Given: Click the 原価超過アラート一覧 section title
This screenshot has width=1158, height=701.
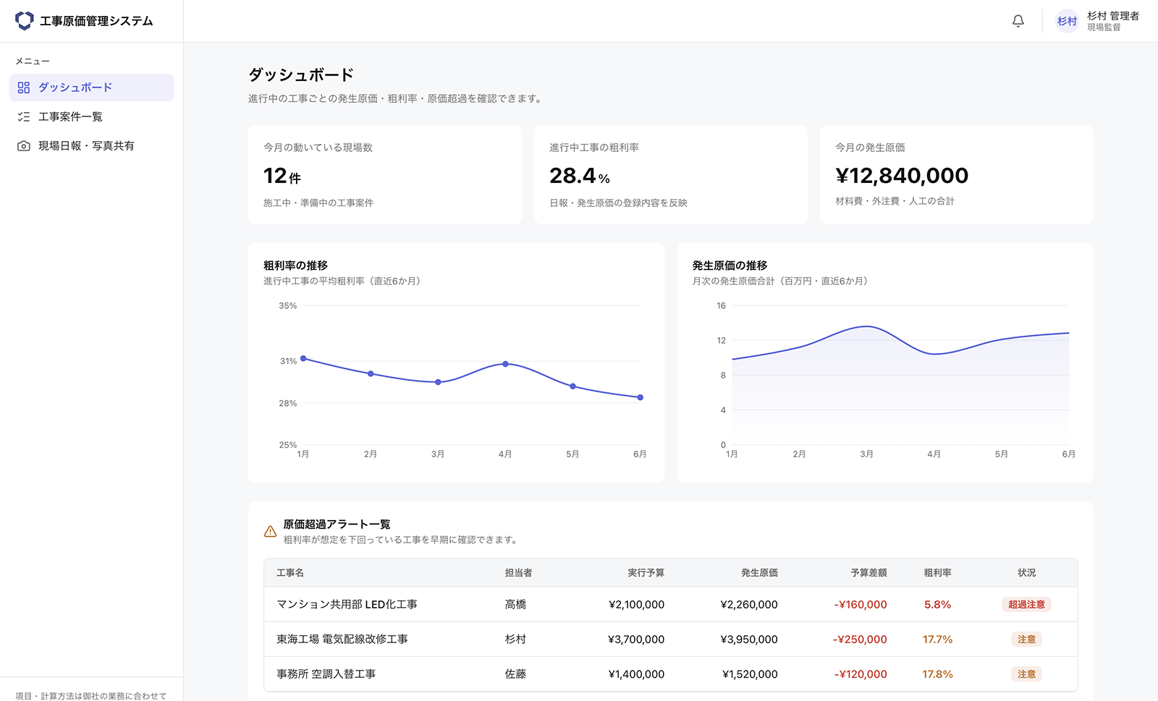Looking at the screenshot, I should pos(337,524).
